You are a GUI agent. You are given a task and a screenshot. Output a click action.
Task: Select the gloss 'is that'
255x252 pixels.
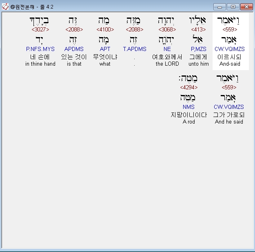pos(74,64)
